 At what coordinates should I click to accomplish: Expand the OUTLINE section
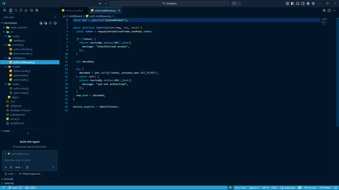click(x=8, y=179)
